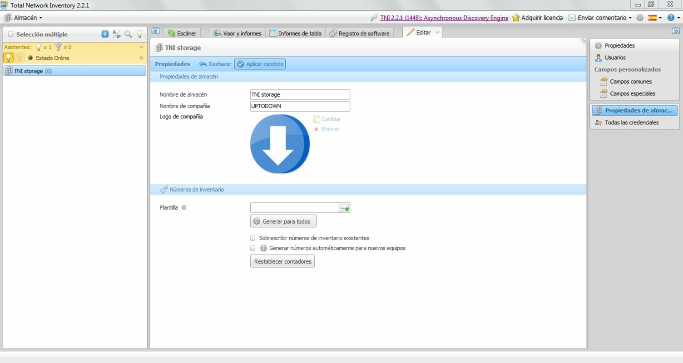
Task: Click the Propiedades de almacén section header
Action: 368,77
